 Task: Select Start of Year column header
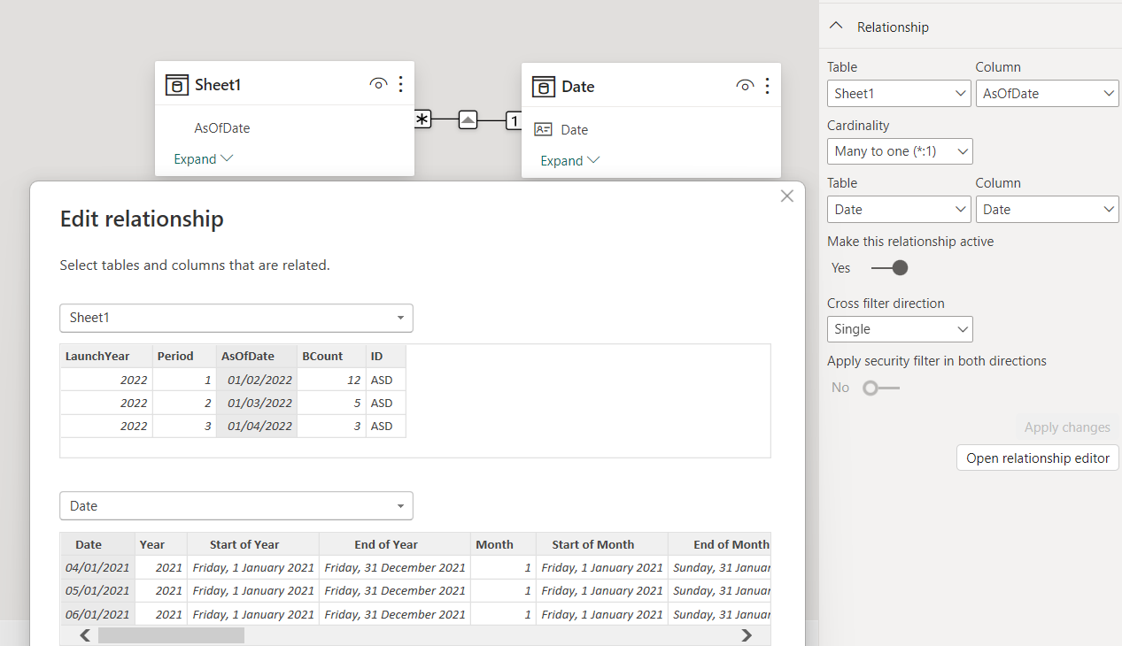pyautogui.click(x=253, y=544)
